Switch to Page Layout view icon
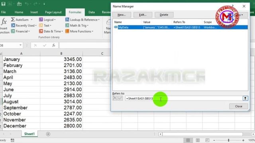Screen dimensions: 255x143 pos(198,140)
